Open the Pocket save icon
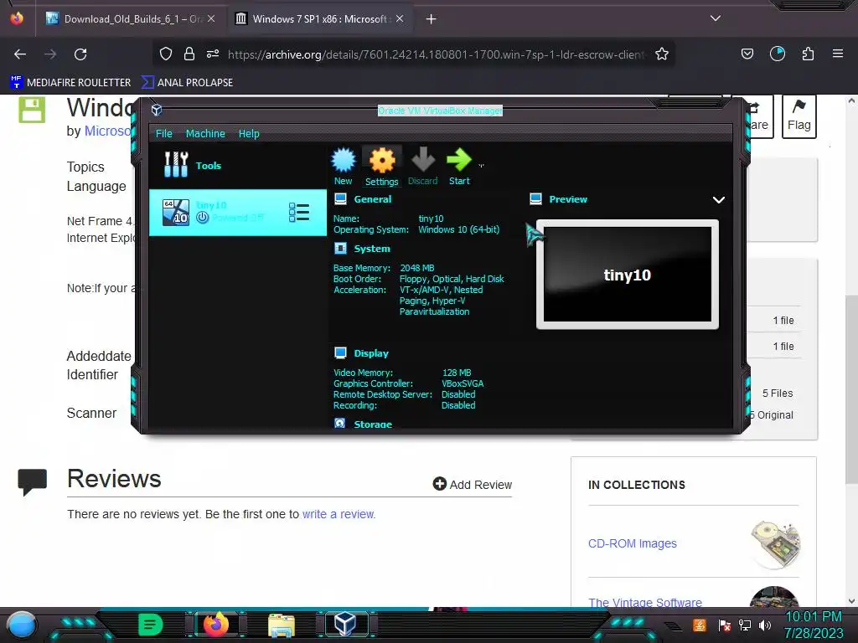This screenshot has height=643, width=858. click(x=747, y=54)
